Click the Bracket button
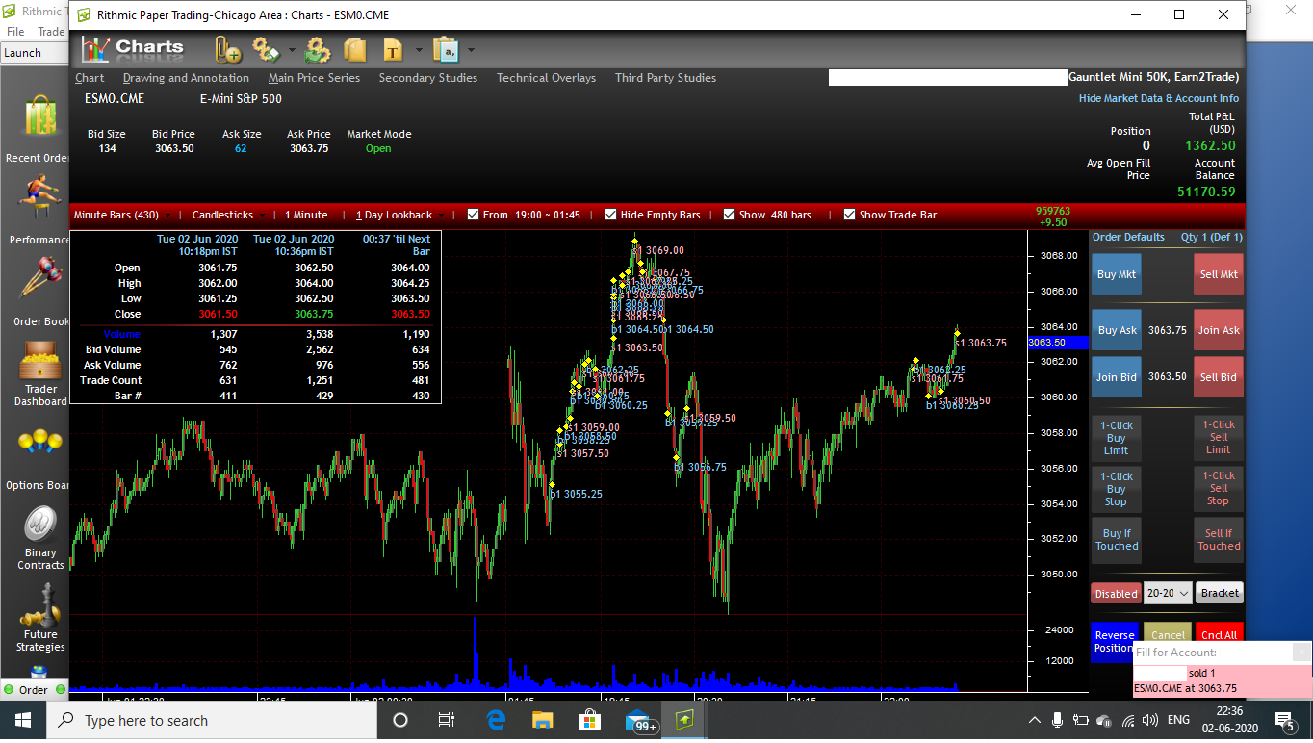This screenshot has height=743, width=1313. (x=1220, y=594)
